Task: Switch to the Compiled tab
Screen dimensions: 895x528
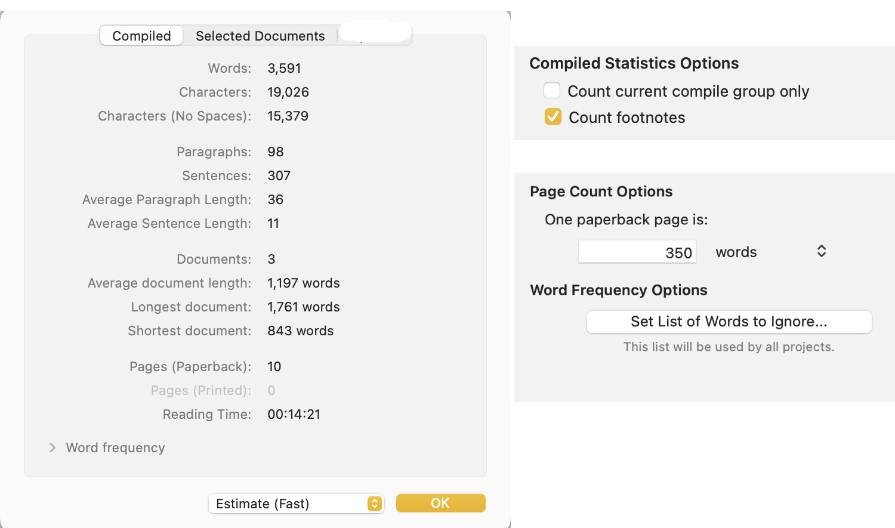Action: (141, 36)
